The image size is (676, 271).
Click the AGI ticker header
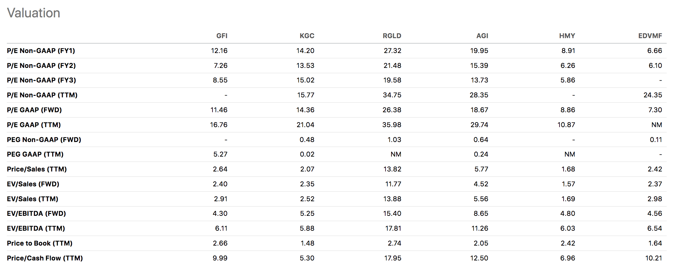click(x=482, y=36)
